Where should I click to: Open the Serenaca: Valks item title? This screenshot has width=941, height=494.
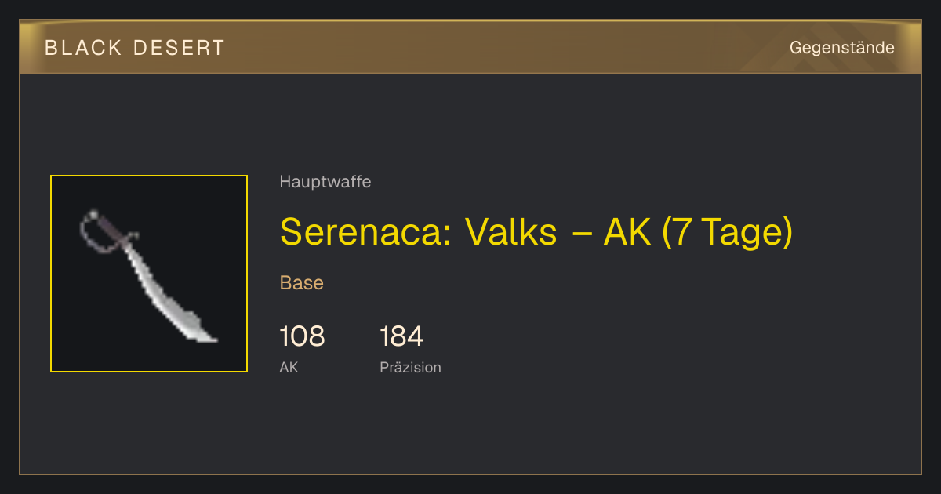(536, 232)
